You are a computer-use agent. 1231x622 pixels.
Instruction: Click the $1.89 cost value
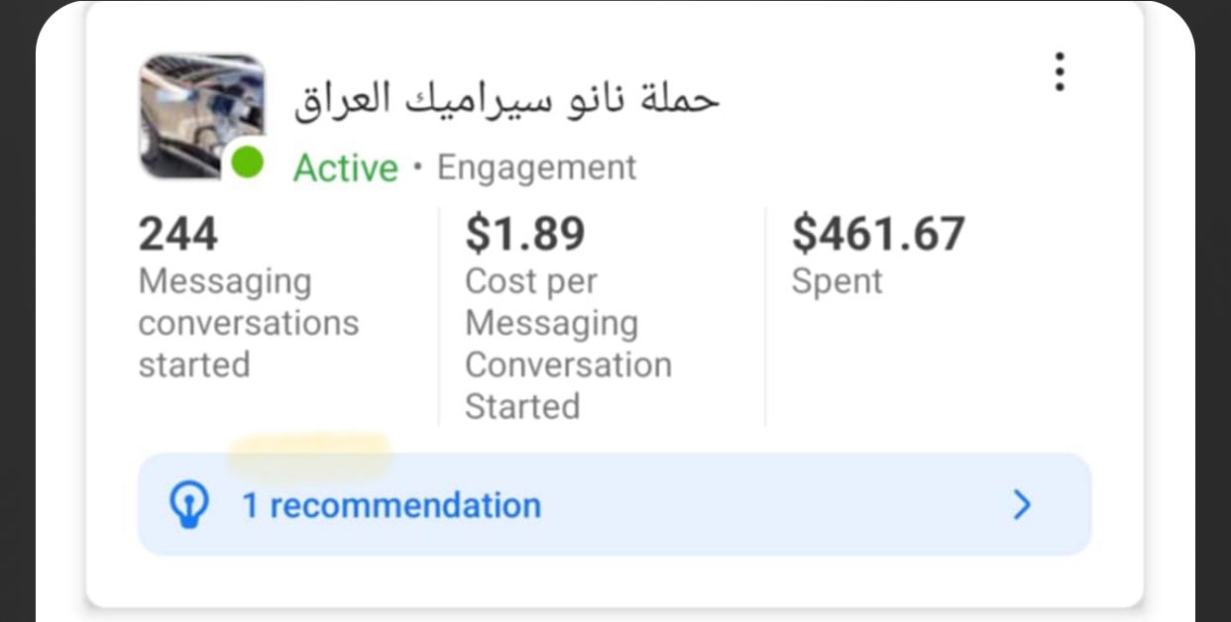click(525, 235)
